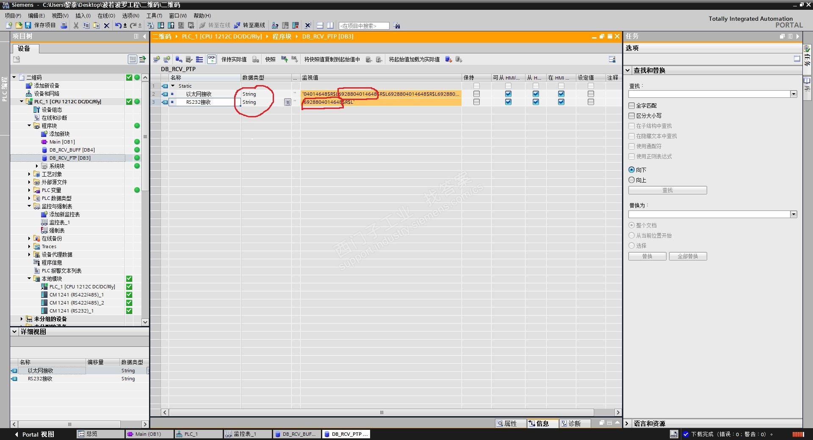Click the accessible devices icon
This screenshot has height=440, width=813.
[275, 25]
